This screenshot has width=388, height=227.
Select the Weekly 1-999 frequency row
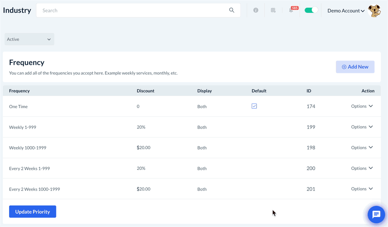[23, 127]
